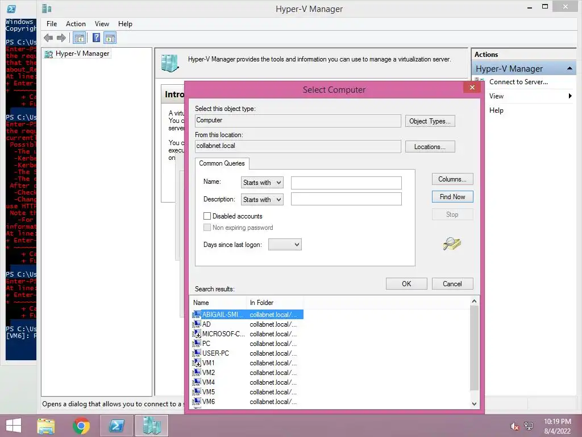This screenshot has width=582, height=437.
Task: Click the Description query text field
Action: click(x=346, y=199)
